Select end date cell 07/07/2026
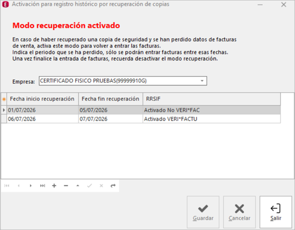 coord(111,119)
